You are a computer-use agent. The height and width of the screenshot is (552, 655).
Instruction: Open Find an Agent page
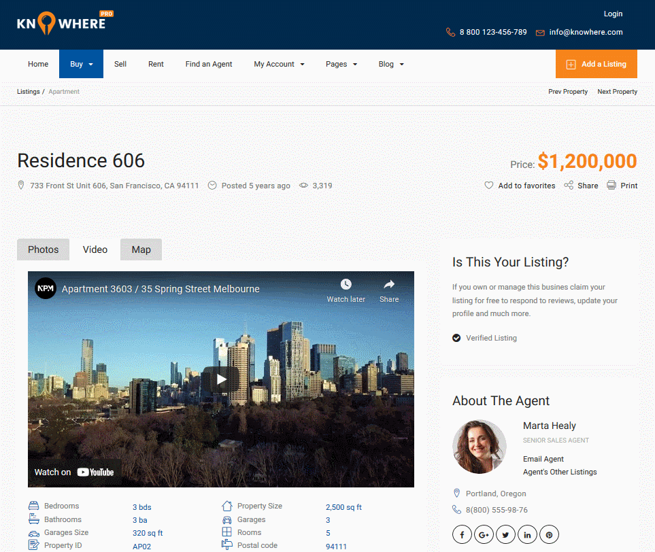pyautogui.click(x=209, y=64)
